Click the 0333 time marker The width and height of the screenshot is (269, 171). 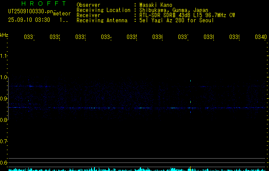click(80, 37)
